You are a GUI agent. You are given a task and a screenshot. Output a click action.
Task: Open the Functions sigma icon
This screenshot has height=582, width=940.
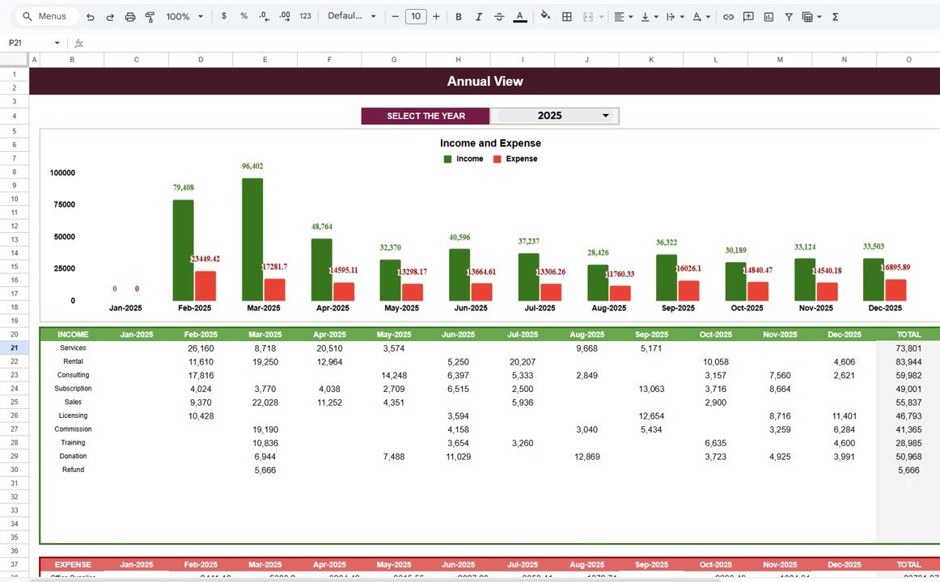835,16
